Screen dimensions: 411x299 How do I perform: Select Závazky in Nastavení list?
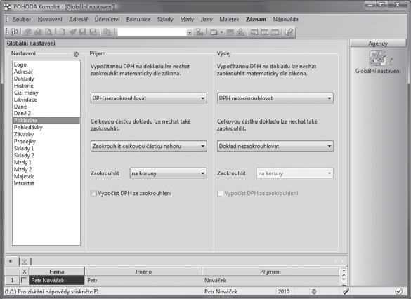tap(24, 134)
